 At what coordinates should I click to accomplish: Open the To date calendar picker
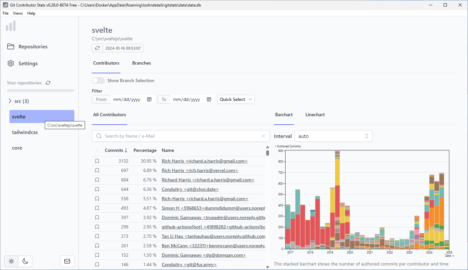click(209, 99)
